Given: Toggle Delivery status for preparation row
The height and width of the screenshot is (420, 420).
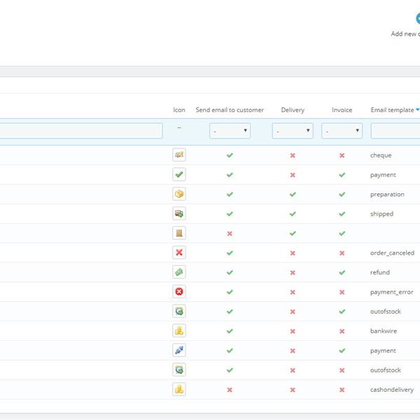Looking at the screenshot, I should tap(293, 194).
